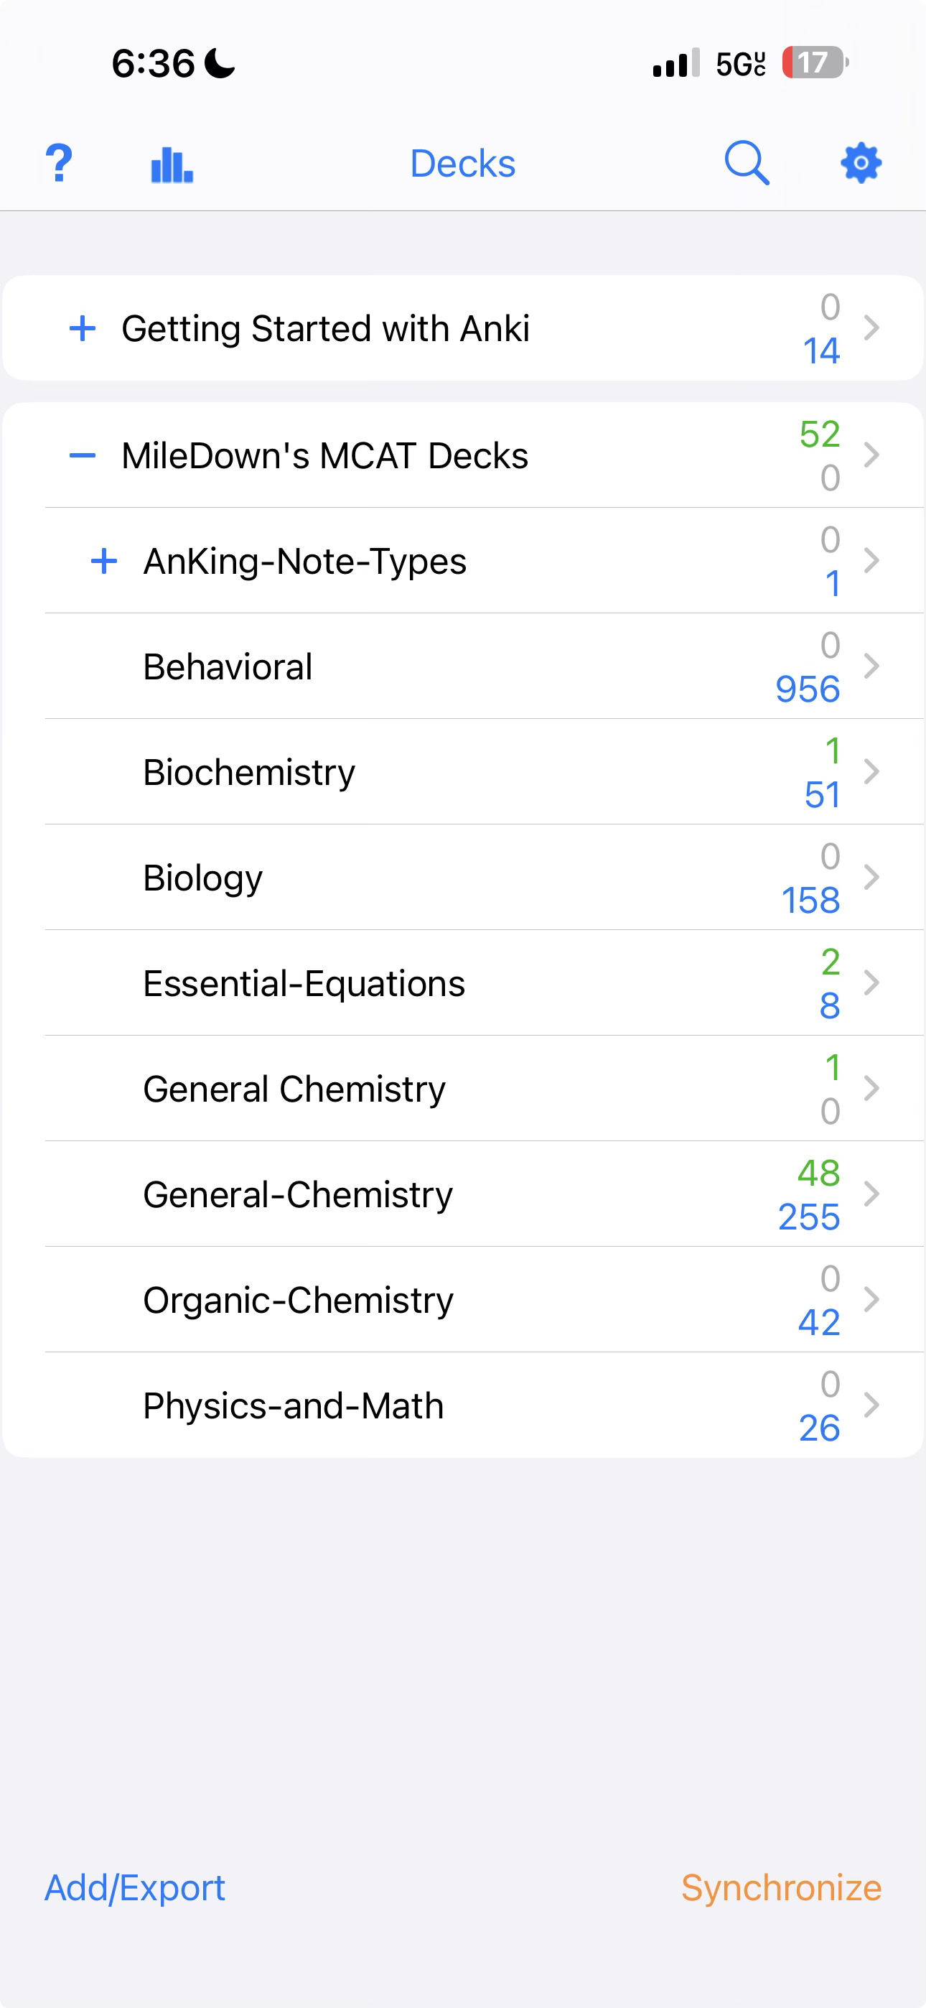Image resolution: width=926 pixels, height=2008 pixels.
Task: Collapse MileDown's MCAT Decks with minus icon
Action: coord(83,455)
